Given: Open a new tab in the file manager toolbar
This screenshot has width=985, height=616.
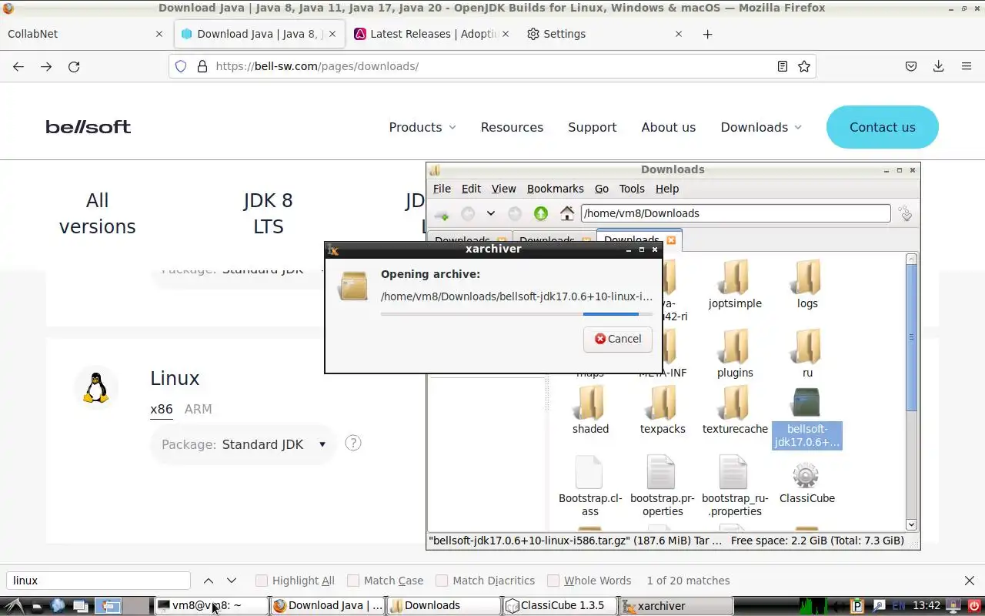Looking at the screenshot, I should (442, 214).
